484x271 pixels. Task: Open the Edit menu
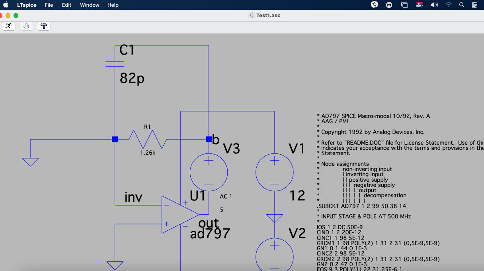tap(66, 5)
